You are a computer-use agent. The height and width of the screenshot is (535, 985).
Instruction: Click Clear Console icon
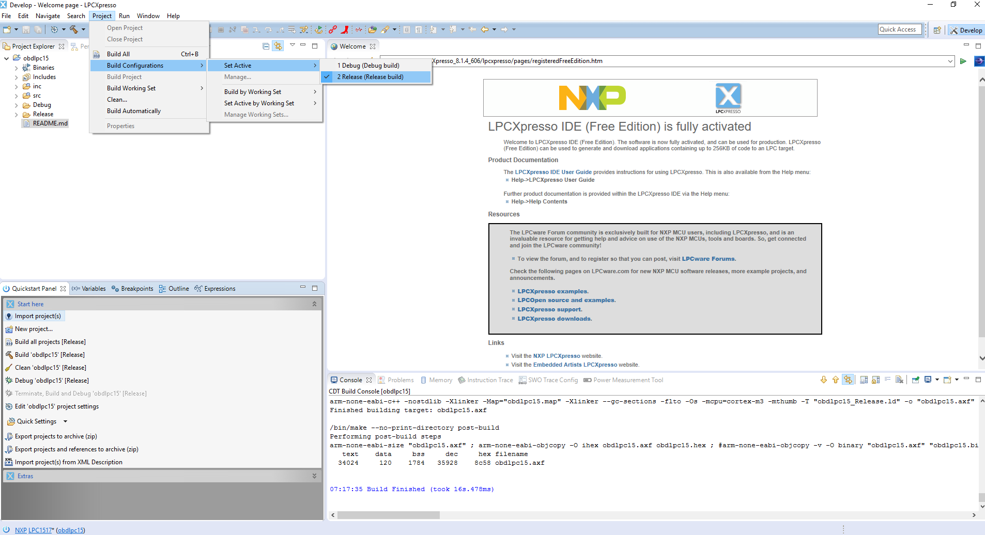(x=899, y=380)
